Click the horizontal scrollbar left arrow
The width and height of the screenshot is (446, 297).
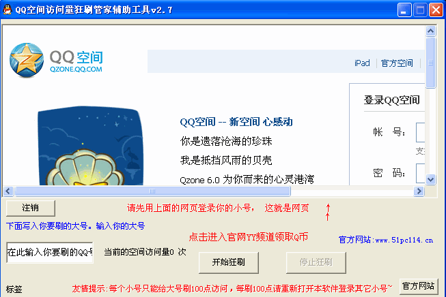click(8, 191)
